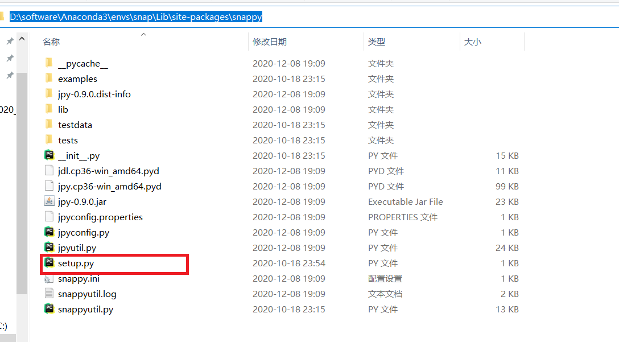Click the folder icon next to the address bar
This screenshot has height=342, width=619.
click(x=4, y=17)
